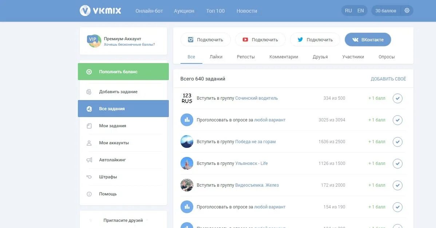
Task: Open Аукцион in top navigation
Action: point(184,11)
